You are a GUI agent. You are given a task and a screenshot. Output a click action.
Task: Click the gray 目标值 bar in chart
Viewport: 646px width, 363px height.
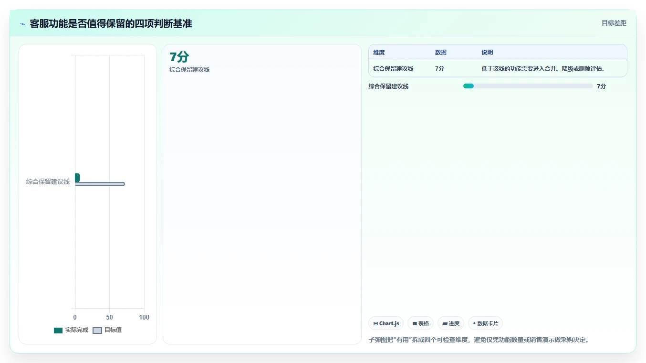tap(100, 184)
